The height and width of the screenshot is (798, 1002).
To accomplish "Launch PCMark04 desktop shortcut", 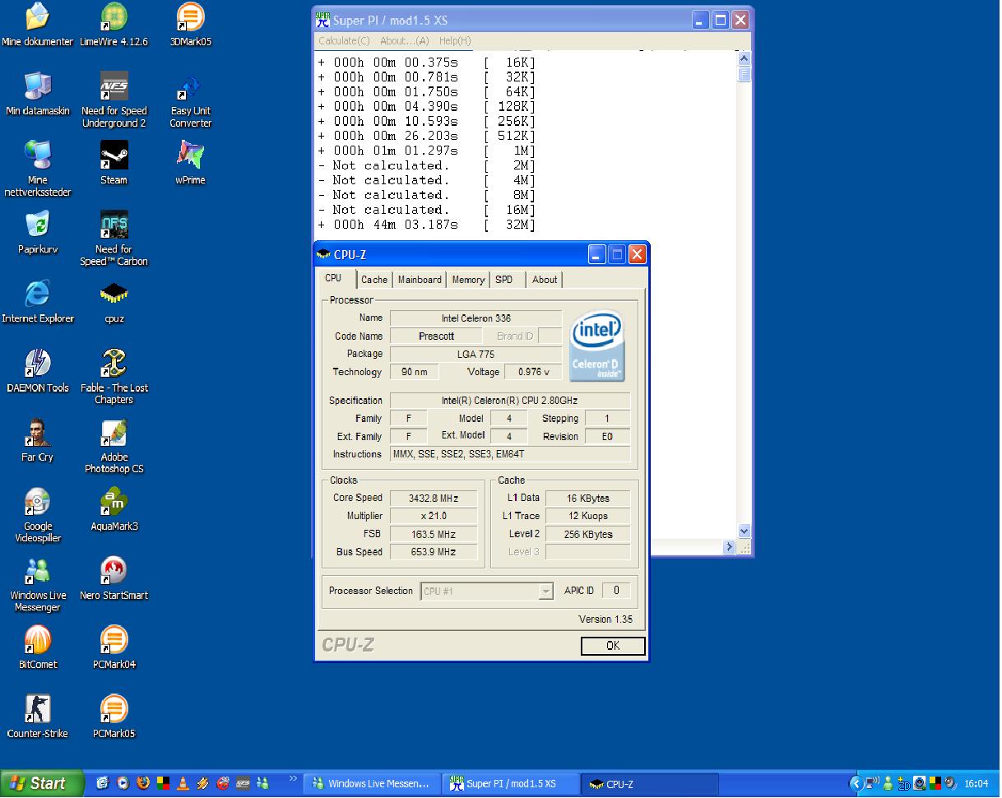I will coord(114,647).
